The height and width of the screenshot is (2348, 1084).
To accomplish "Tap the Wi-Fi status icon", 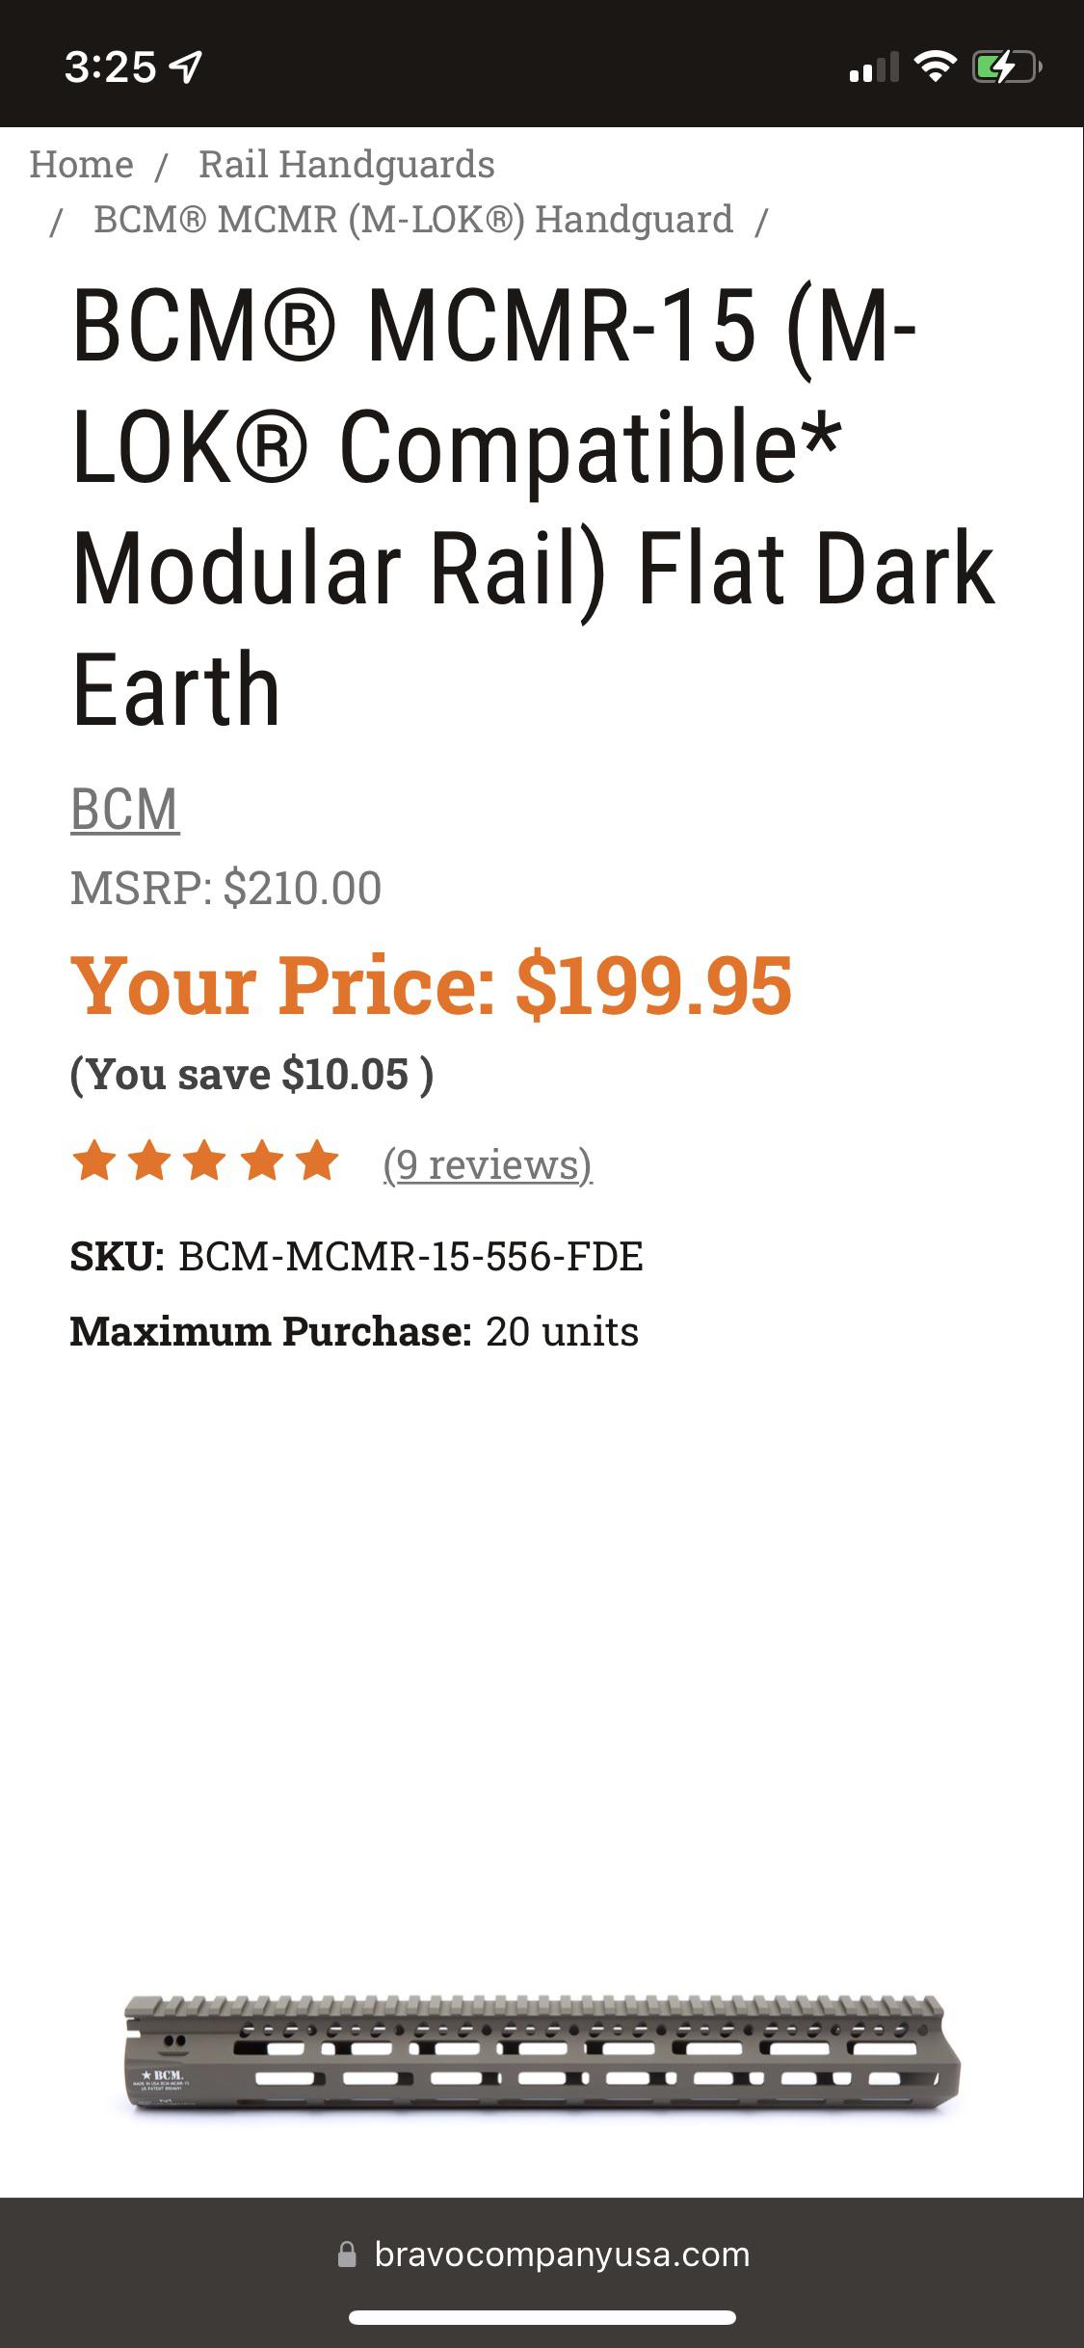I will pos(934,67).
